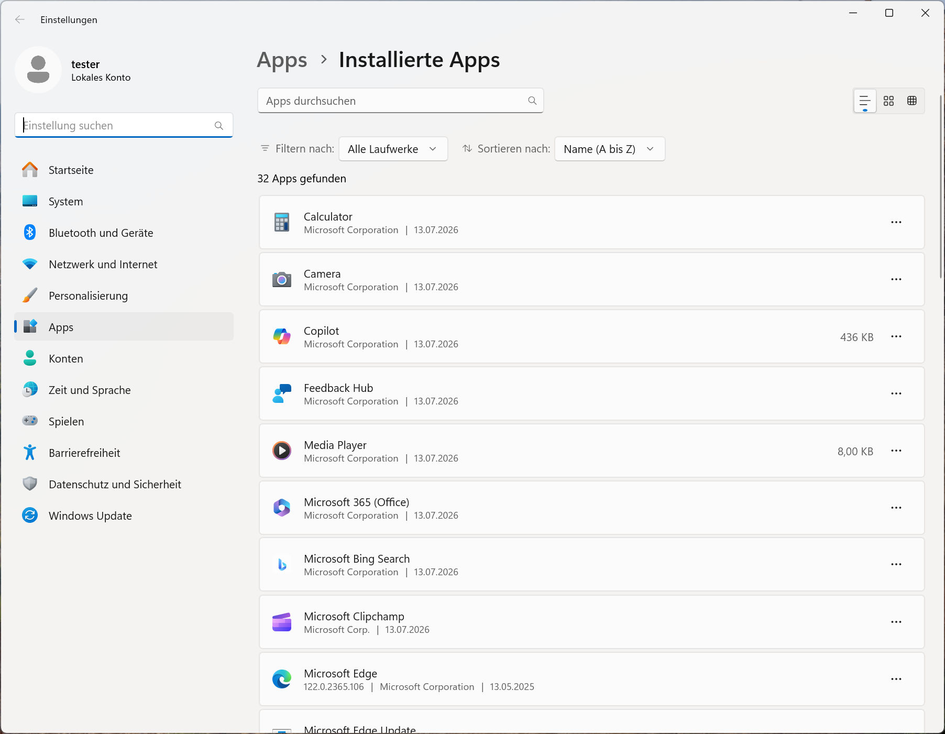945x734 pixels.
Task: Click the Copilot size value 436 KB
Action: coord(857,337)
